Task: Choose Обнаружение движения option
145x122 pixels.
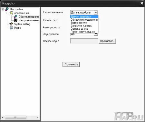Action: (84, 20)
